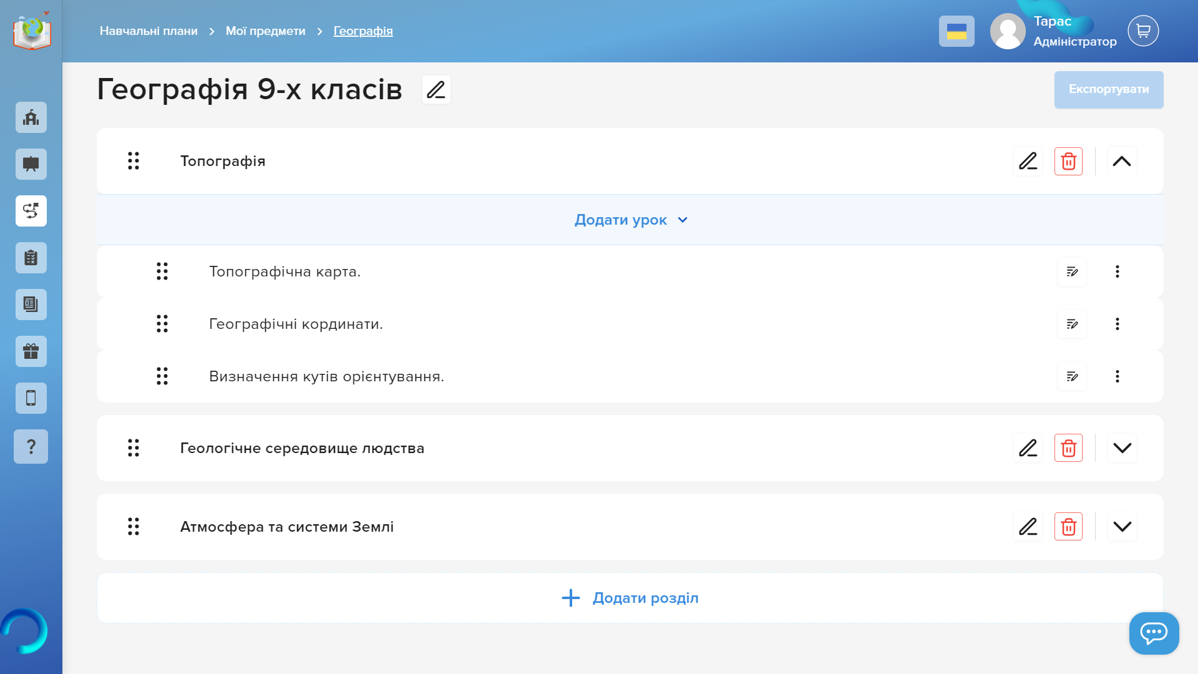Screen dimensions: 1198x674
Task: Edit the Топографія section name
Action: 1028,161
